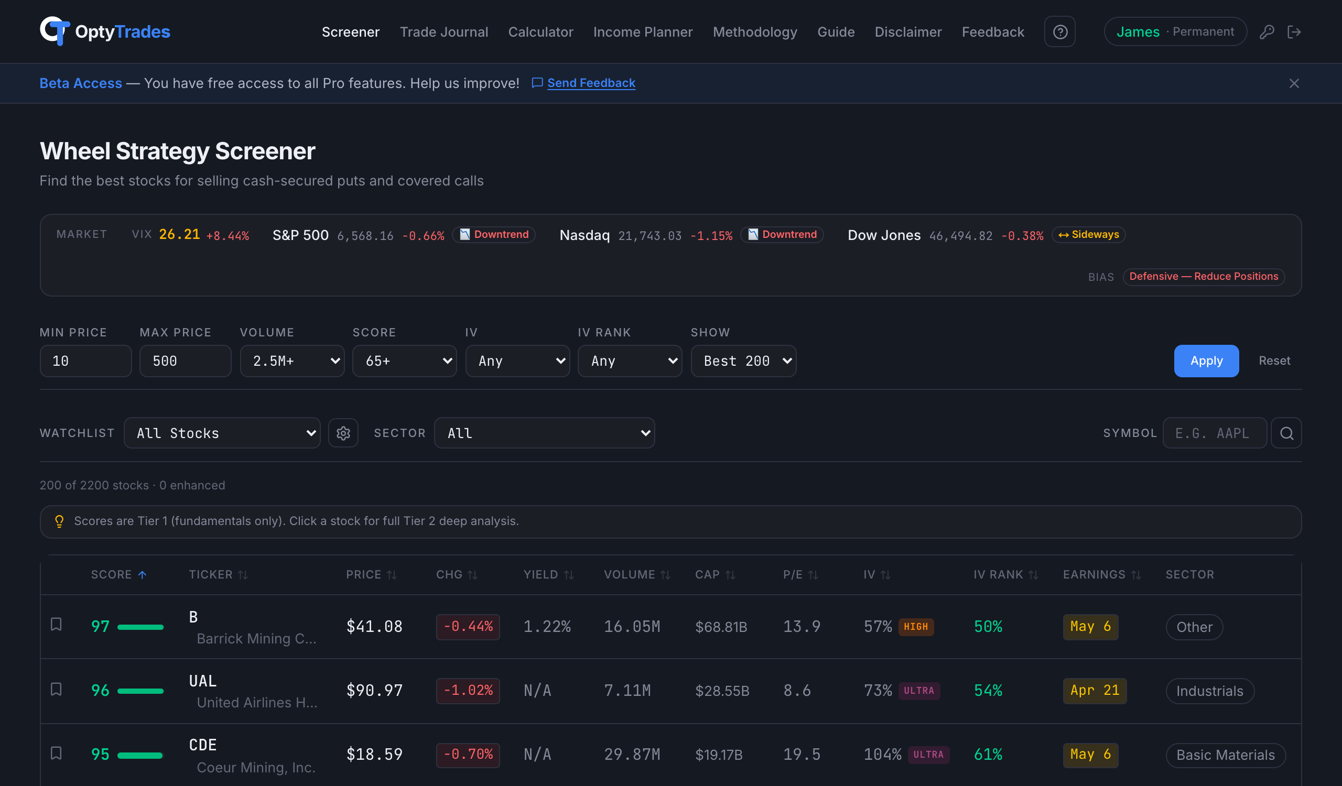Click the Send Feedback chat bubble icon
Viewport: 1342px width, 786px height.
(536, 83)
